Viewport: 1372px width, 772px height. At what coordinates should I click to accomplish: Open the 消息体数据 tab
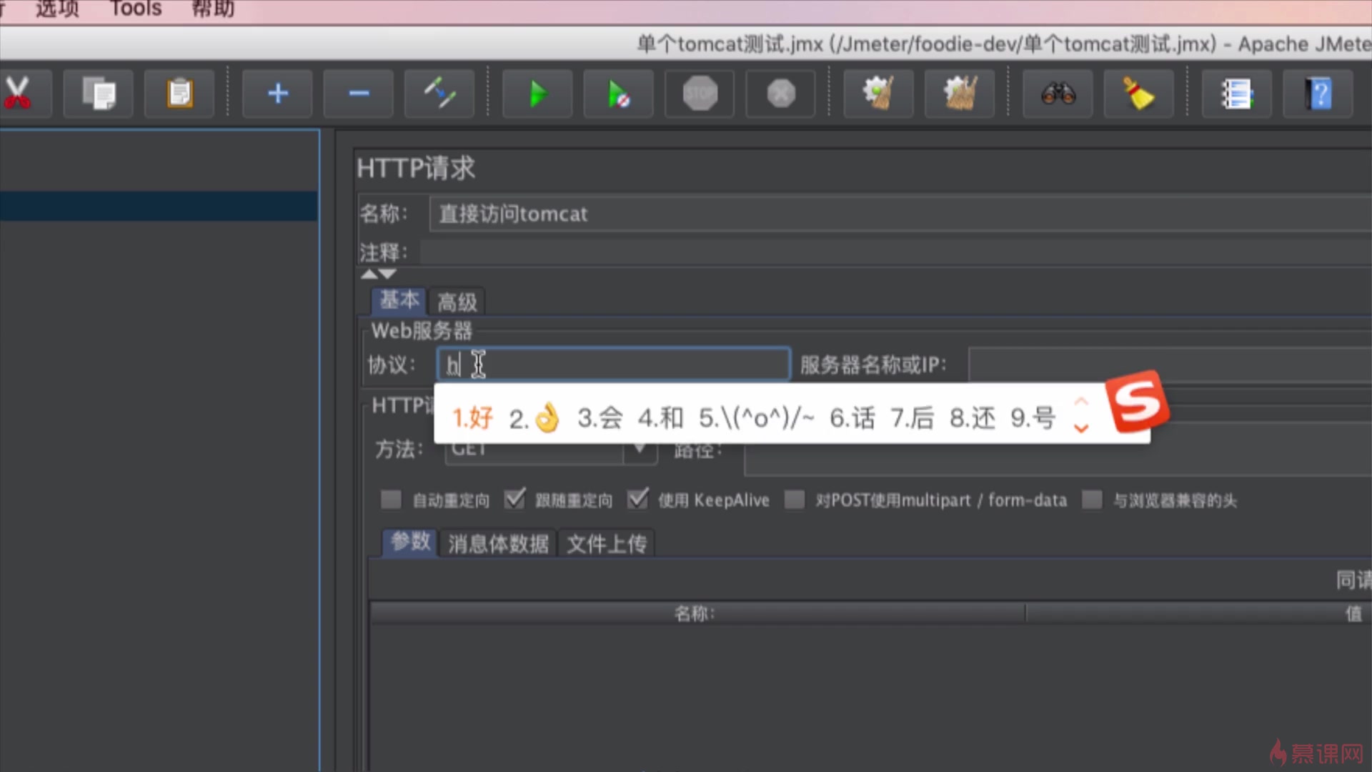[x=498, y=544]
